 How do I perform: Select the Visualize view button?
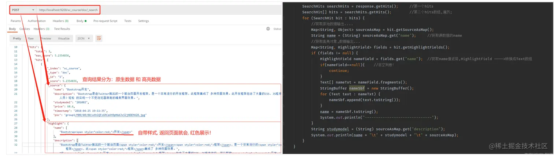click(63, 38)
